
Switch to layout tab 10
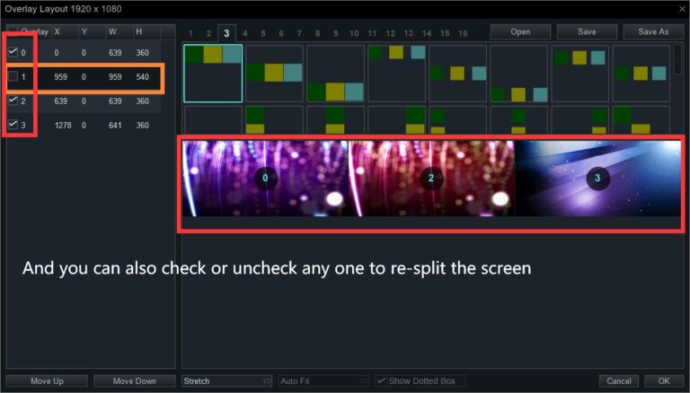click(354, 33)
